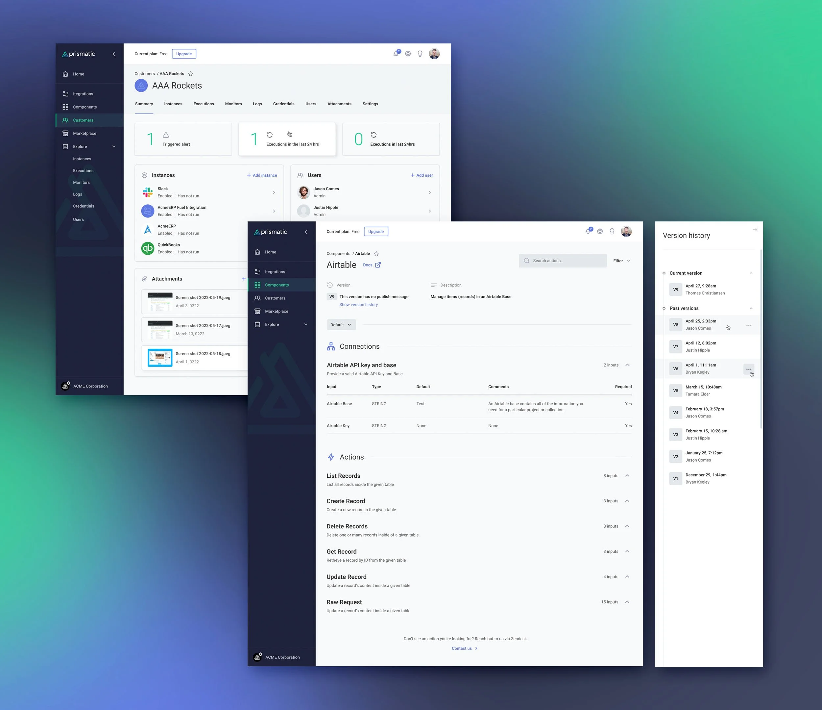Click the Search actions input field
822x710 pixels.
point(562,260)
